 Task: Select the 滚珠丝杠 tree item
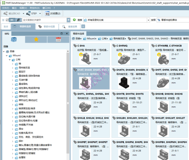(23, 96)
